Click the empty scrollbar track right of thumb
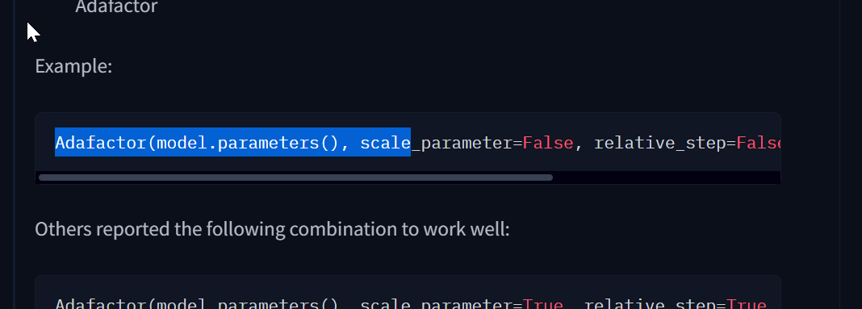862x309 pixels. point(667,177)
